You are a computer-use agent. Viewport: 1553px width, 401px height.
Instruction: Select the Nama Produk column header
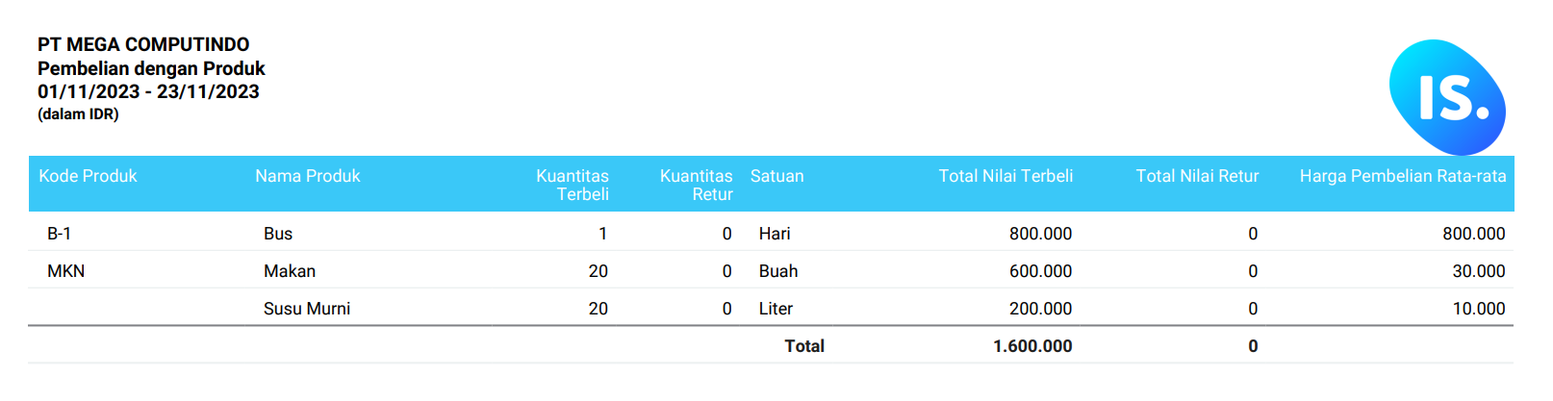(308, 176)
